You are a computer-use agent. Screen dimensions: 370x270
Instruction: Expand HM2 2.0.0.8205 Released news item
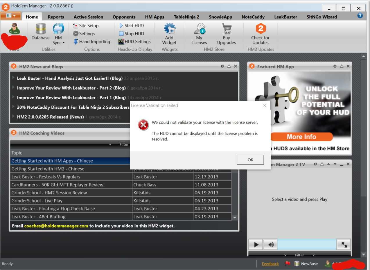pyautogui.click(x=13, y=116)
